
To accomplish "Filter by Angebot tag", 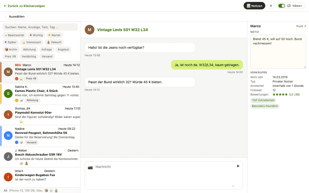I will [x=63, y=49].
